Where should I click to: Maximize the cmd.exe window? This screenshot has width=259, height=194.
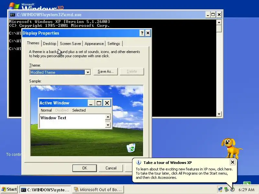point(213,15)
